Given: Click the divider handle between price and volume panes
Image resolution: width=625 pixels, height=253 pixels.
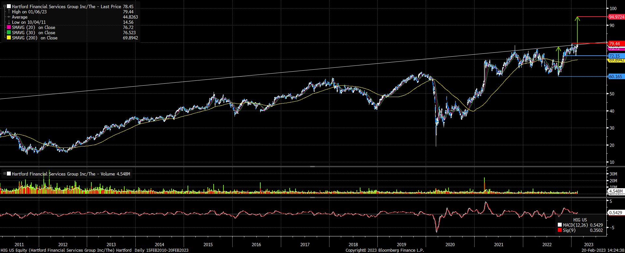Looking at the screenshot, I should (312, 166).
